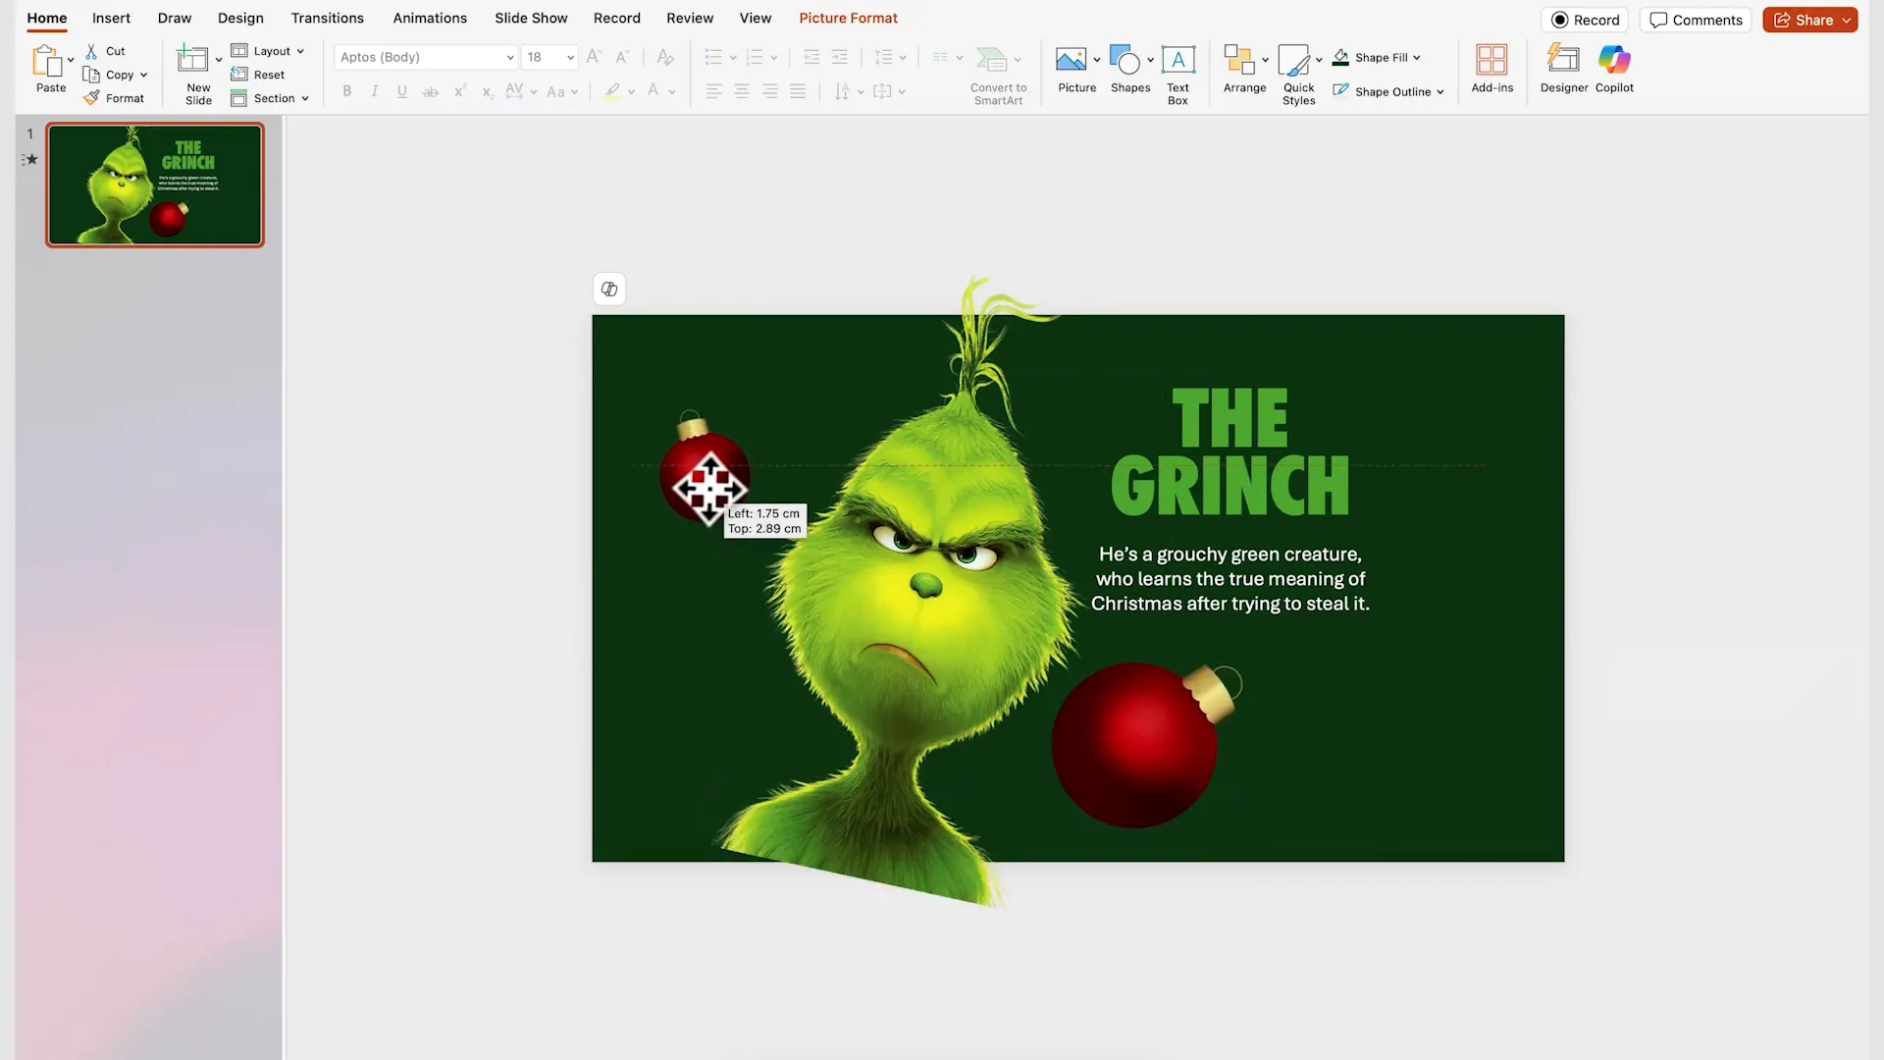Viewport: 1884px width, 1060px height.
Task: Click the Increase indent icon
Action: pyautogui.click(x=840, y=57)
